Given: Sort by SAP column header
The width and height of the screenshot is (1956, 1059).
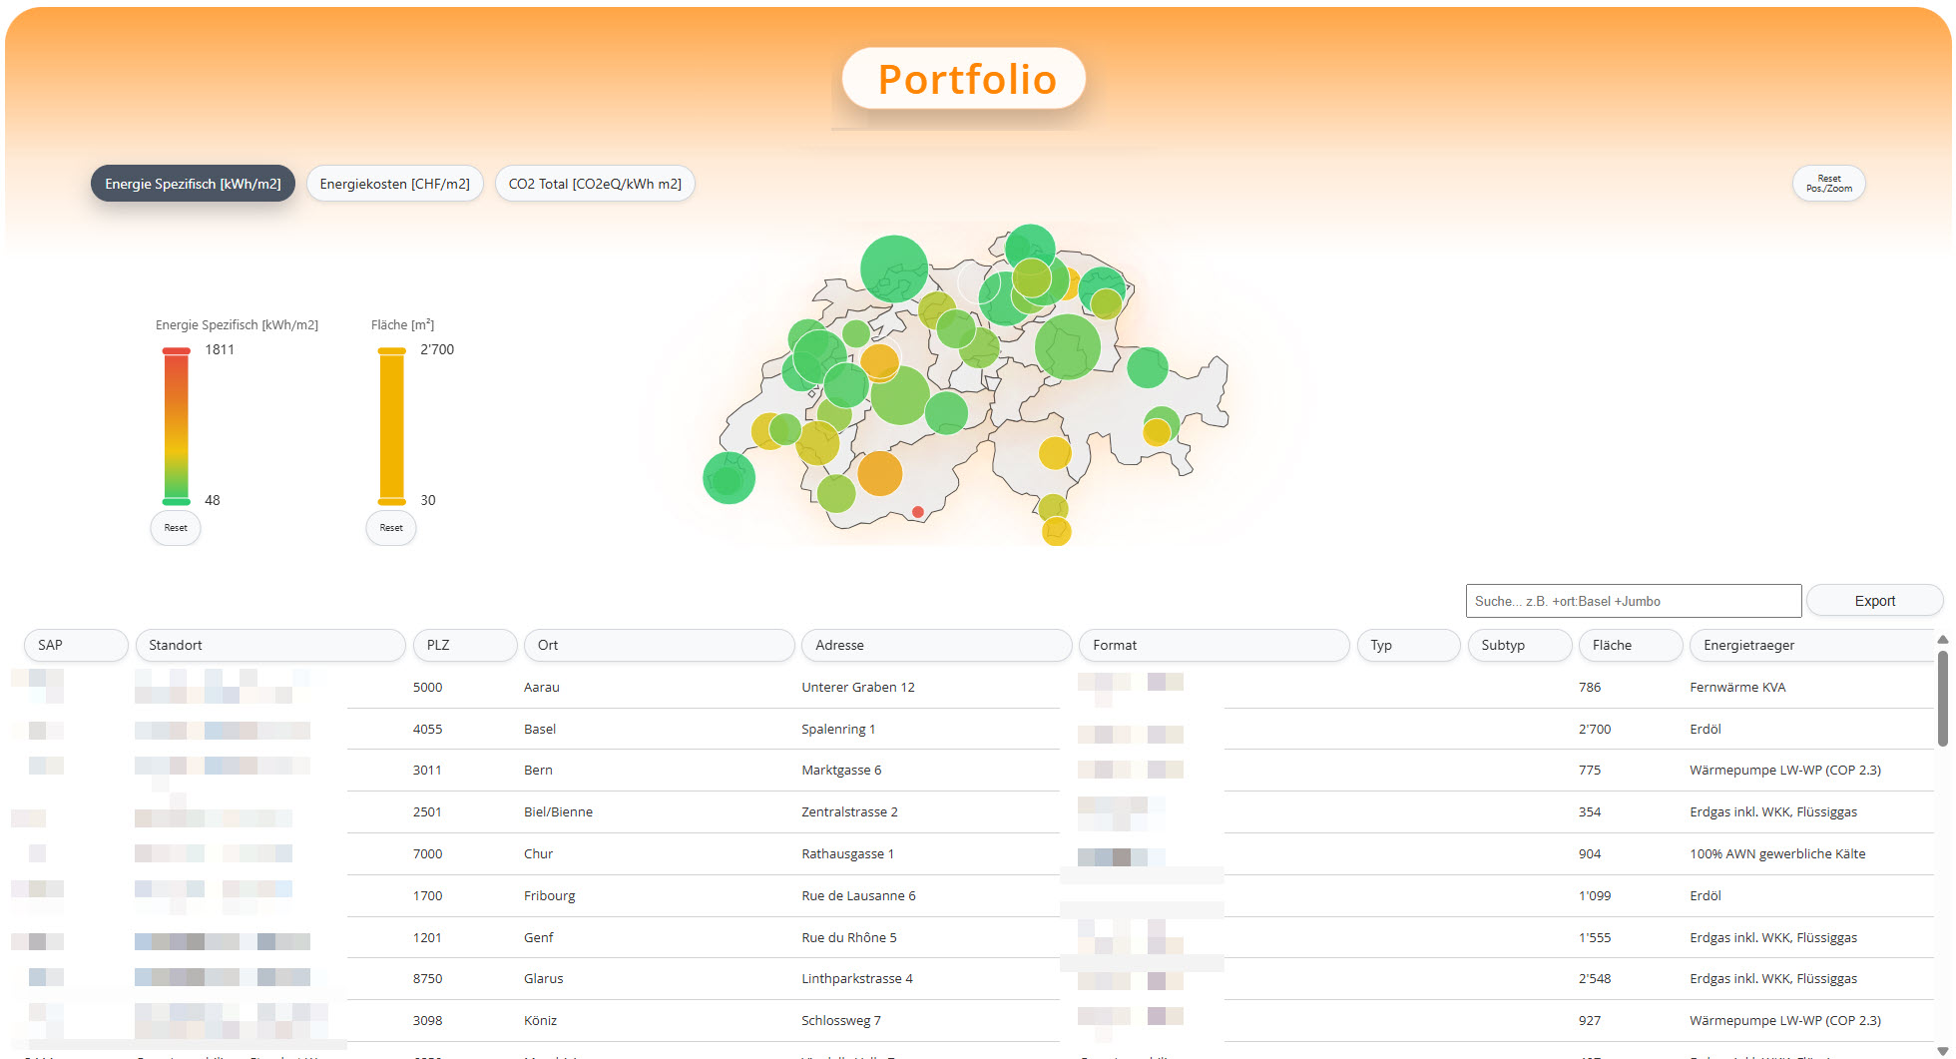Looking at the screenshot, I should pos(76,645).
